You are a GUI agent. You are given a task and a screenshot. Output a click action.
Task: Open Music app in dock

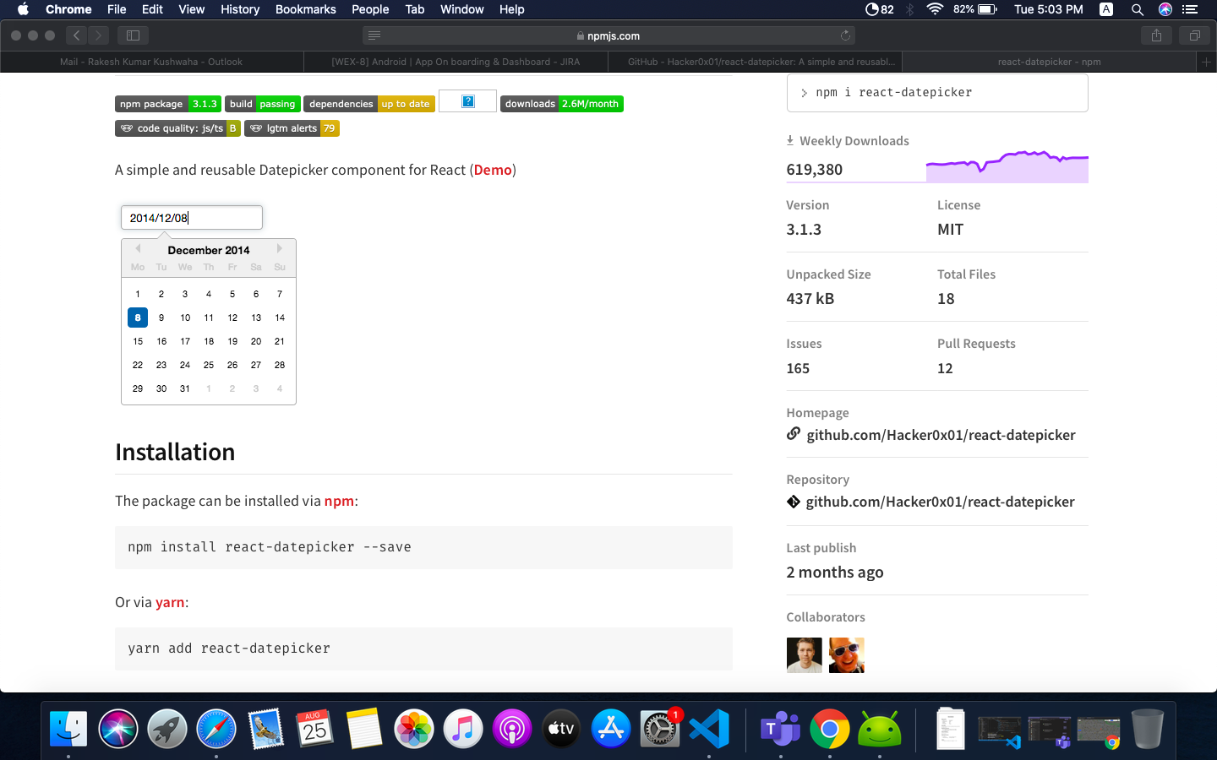[x=462, y=728]
